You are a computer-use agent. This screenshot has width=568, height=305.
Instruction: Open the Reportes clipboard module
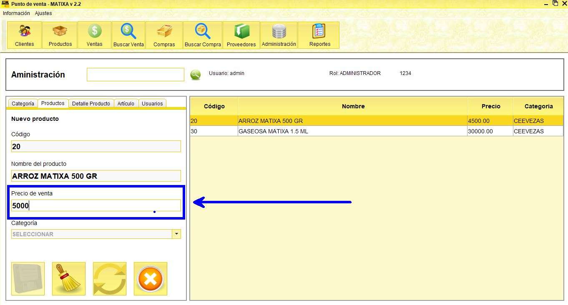(x=320, y=35)
